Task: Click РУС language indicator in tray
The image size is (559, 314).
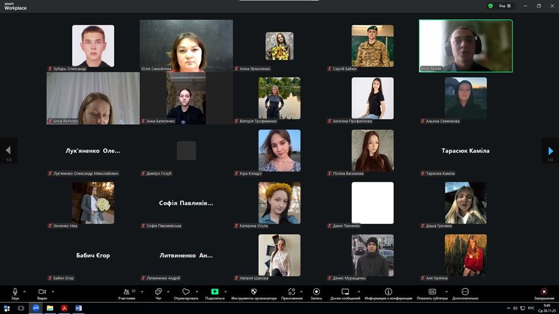Action: point(531,308)
